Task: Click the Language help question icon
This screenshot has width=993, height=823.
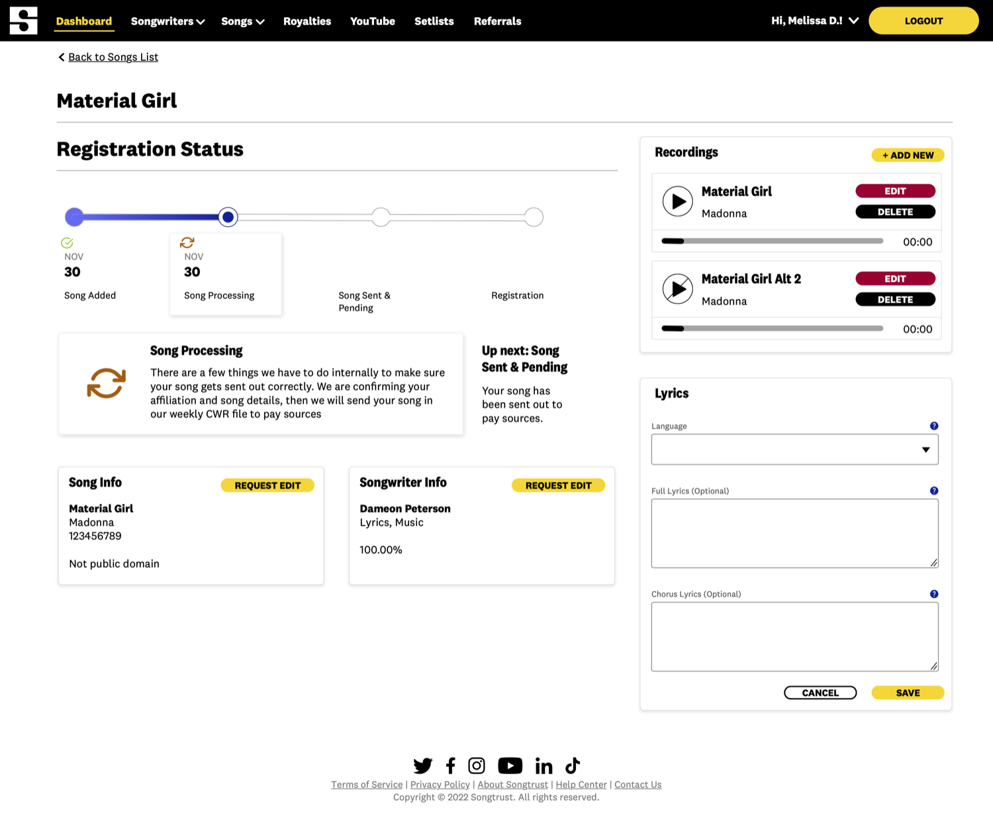Action: (x=934, y=426)
